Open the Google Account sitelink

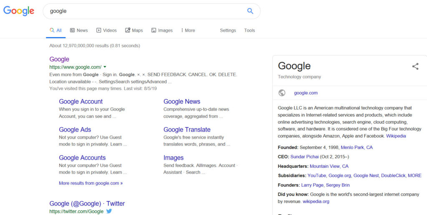coord(80,101)
